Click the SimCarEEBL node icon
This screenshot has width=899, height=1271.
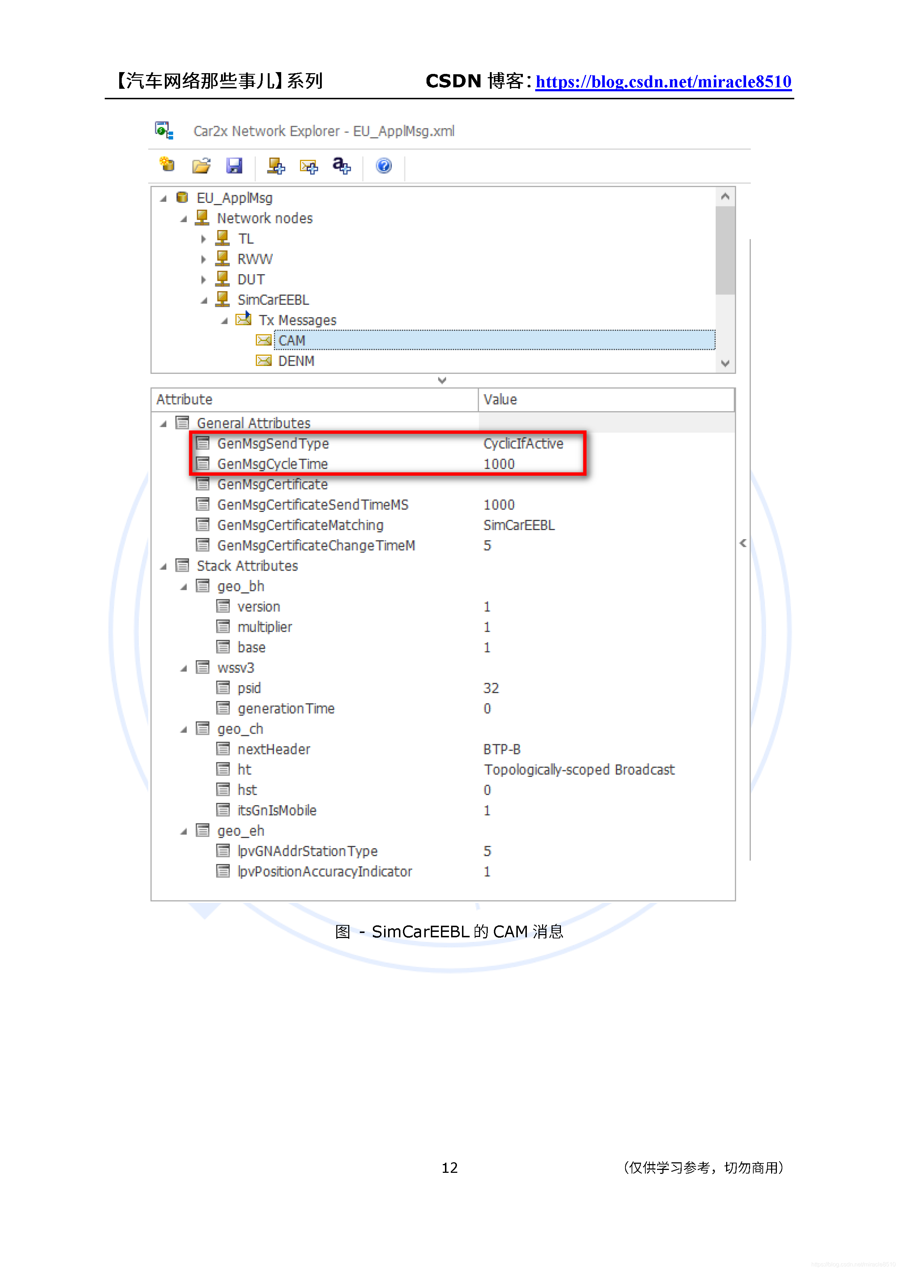tap(222, 299)
